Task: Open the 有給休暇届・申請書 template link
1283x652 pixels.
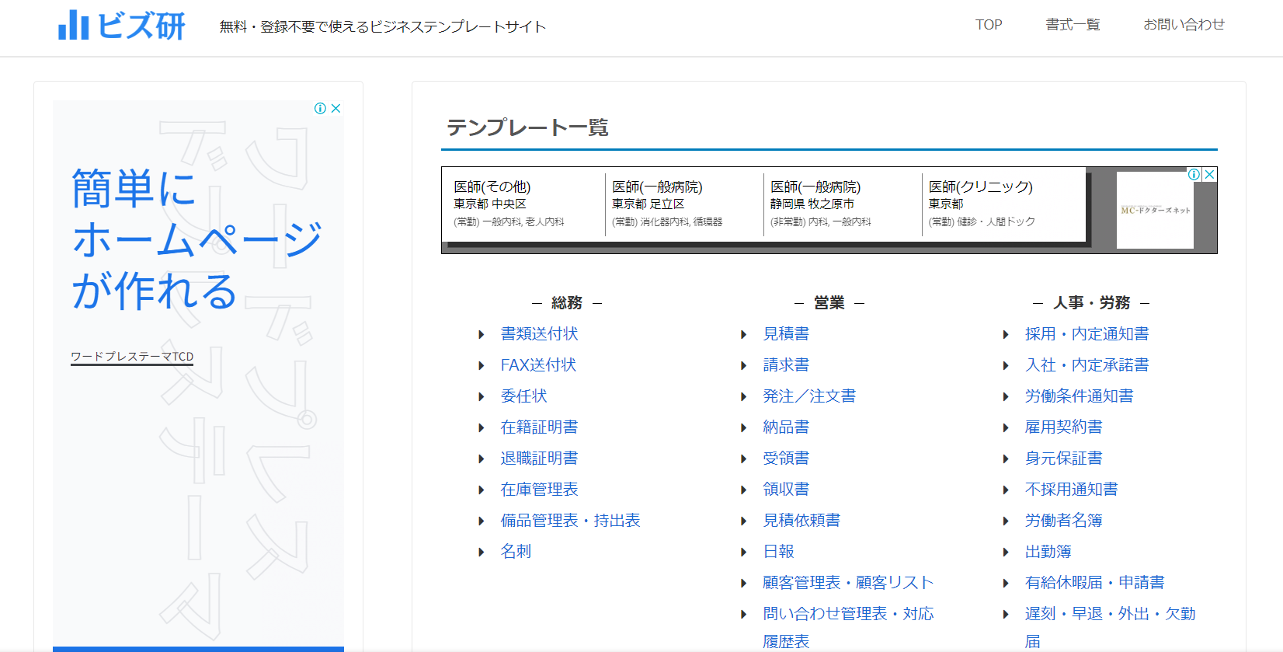Action: point(1094,583)
